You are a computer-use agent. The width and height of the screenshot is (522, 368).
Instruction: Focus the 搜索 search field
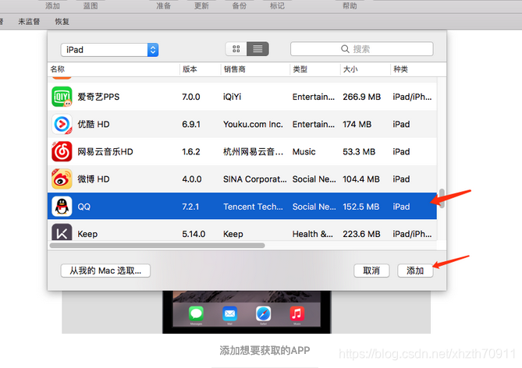[x=361, y=49]
